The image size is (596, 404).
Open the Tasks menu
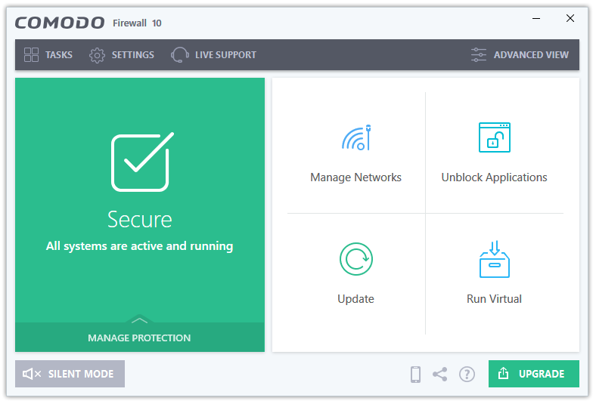(x=48, y=54)
